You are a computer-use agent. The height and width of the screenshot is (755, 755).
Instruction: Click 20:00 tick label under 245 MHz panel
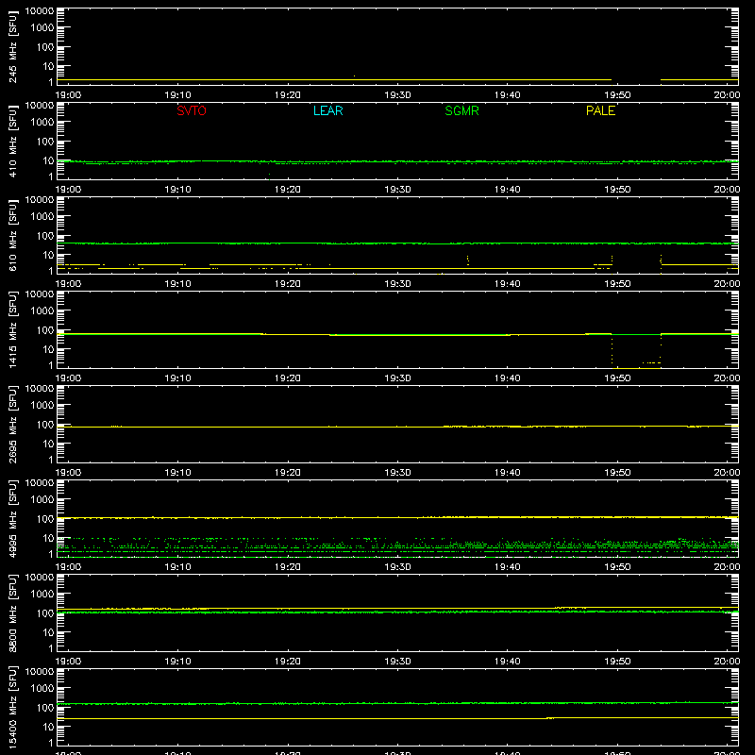pyautogui.click(x=727, y=95)
